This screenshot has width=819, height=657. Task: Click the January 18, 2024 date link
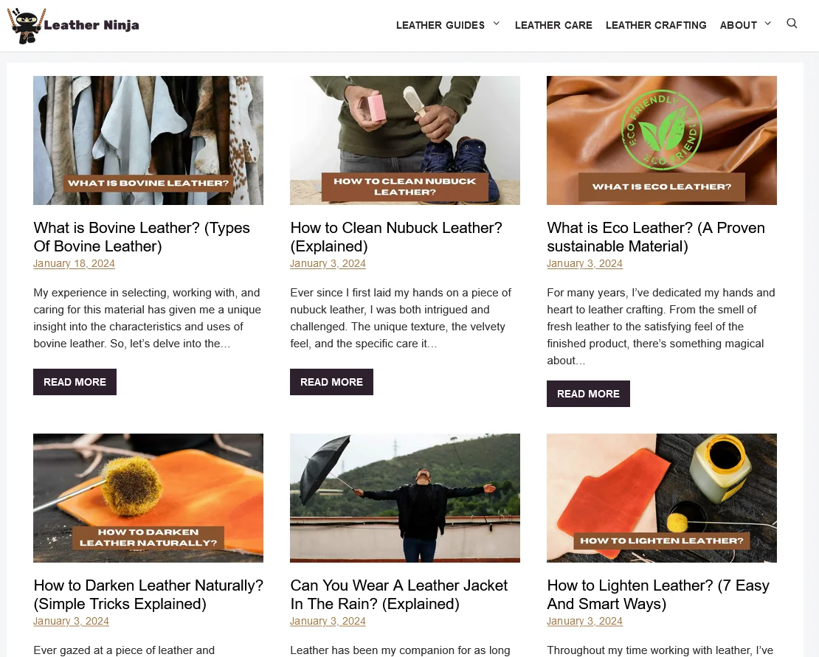pos(75,263)
